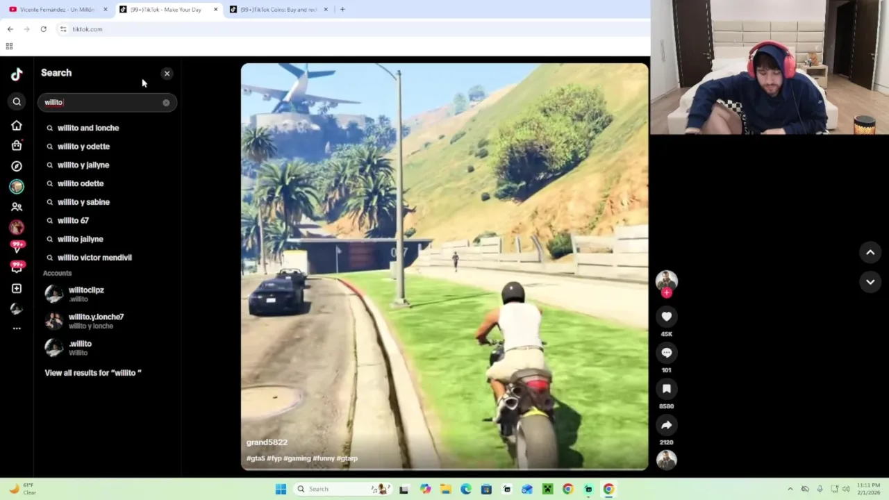
Task: Click View all results for willito
Action: point(93,373)
